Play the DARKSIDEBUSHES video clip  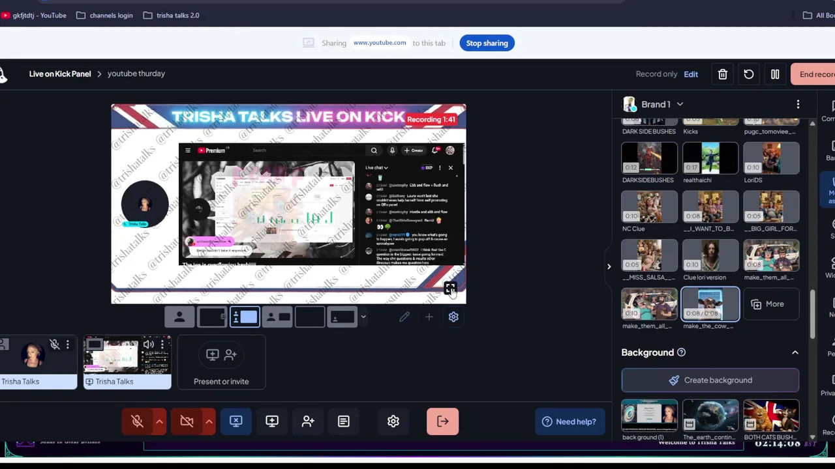(649, 158)
